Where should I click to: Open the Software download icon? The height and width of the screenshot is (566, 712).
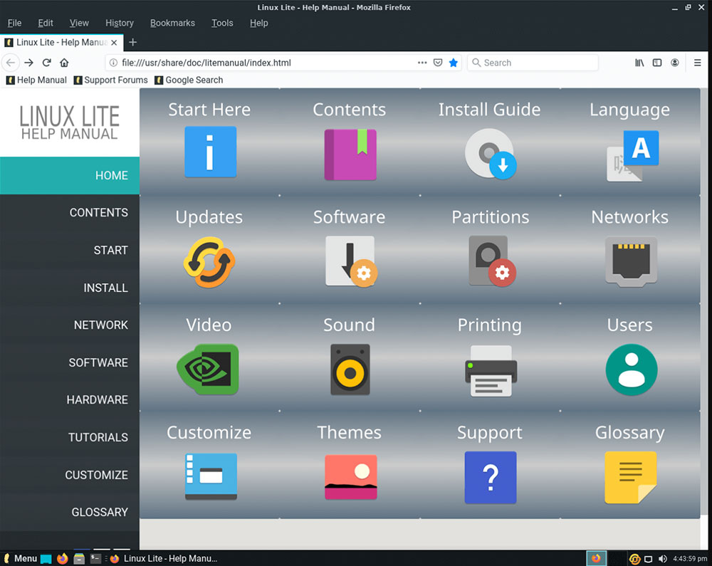351,261
